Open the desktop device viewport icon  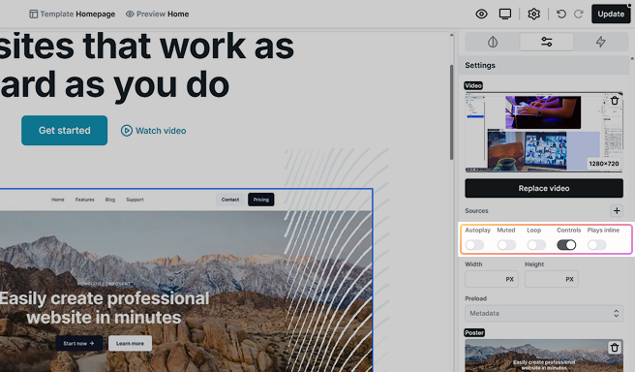[x=505, y=15]
